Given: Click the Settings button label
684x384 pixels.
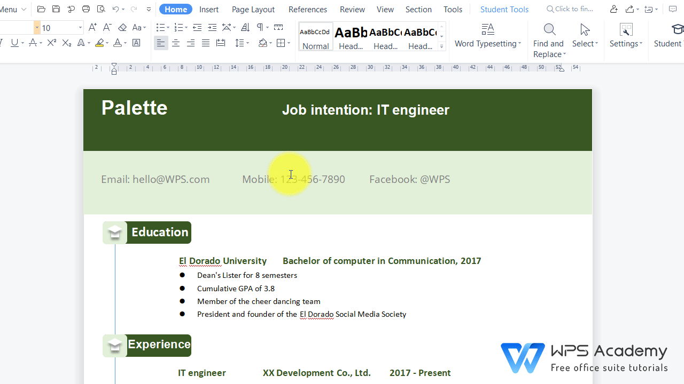Looking at the screenshot, I should pyautogui.click(x=625, y=44).
